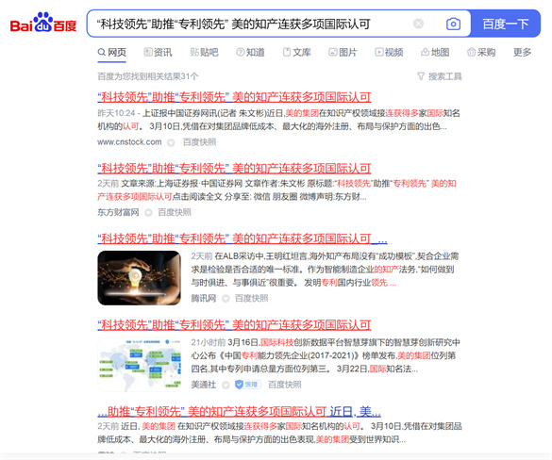Click the 搜索工具 filter icon
552x460 pixels.
(421, 76)
